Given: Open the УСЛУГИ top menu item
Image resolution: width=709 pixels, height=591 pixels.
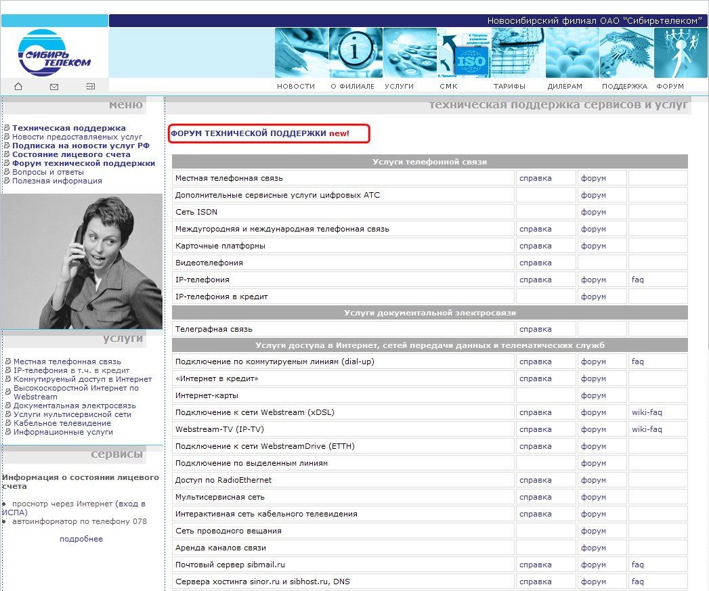Looking at the screenshot, I should pyautogui.click(x=400, y=87).
